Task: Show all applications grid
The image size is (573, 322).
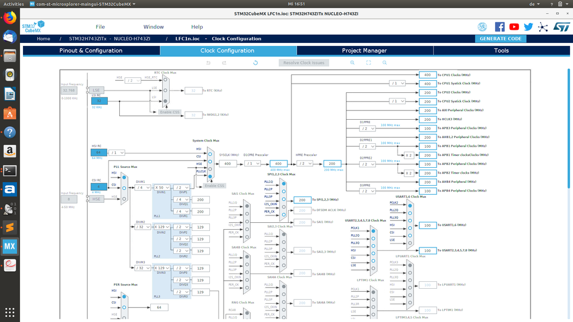Action: (x=10, y=312)
